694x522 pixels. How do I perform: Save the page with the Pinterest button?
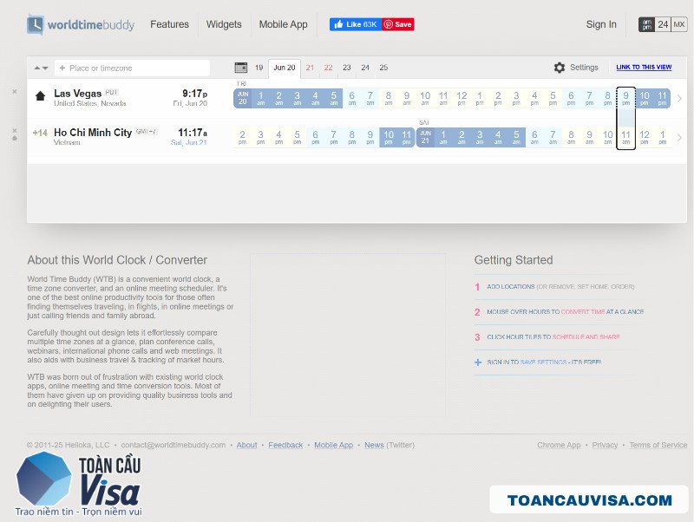tap(398, 24)
